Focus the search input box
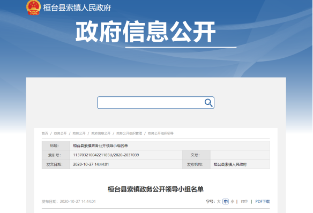This screenshot has width=313, height=213. 155,103
